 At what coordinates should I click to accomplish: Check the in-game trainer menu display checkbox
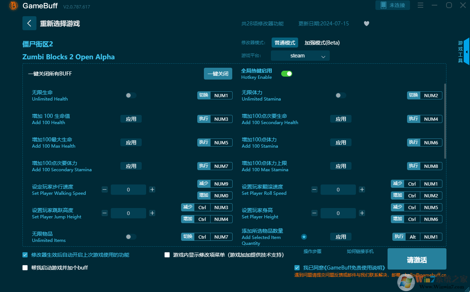(167, 255)
